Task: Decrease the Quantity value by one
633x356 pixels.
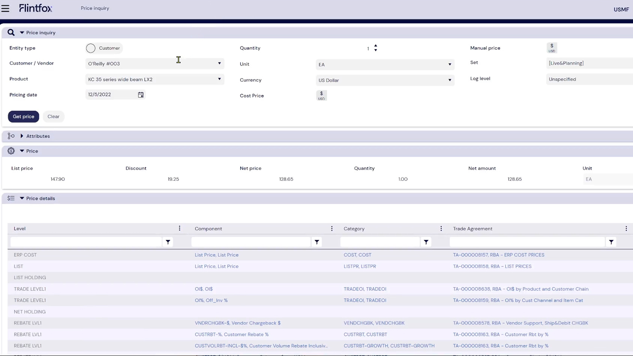Action: click(376, 50)
